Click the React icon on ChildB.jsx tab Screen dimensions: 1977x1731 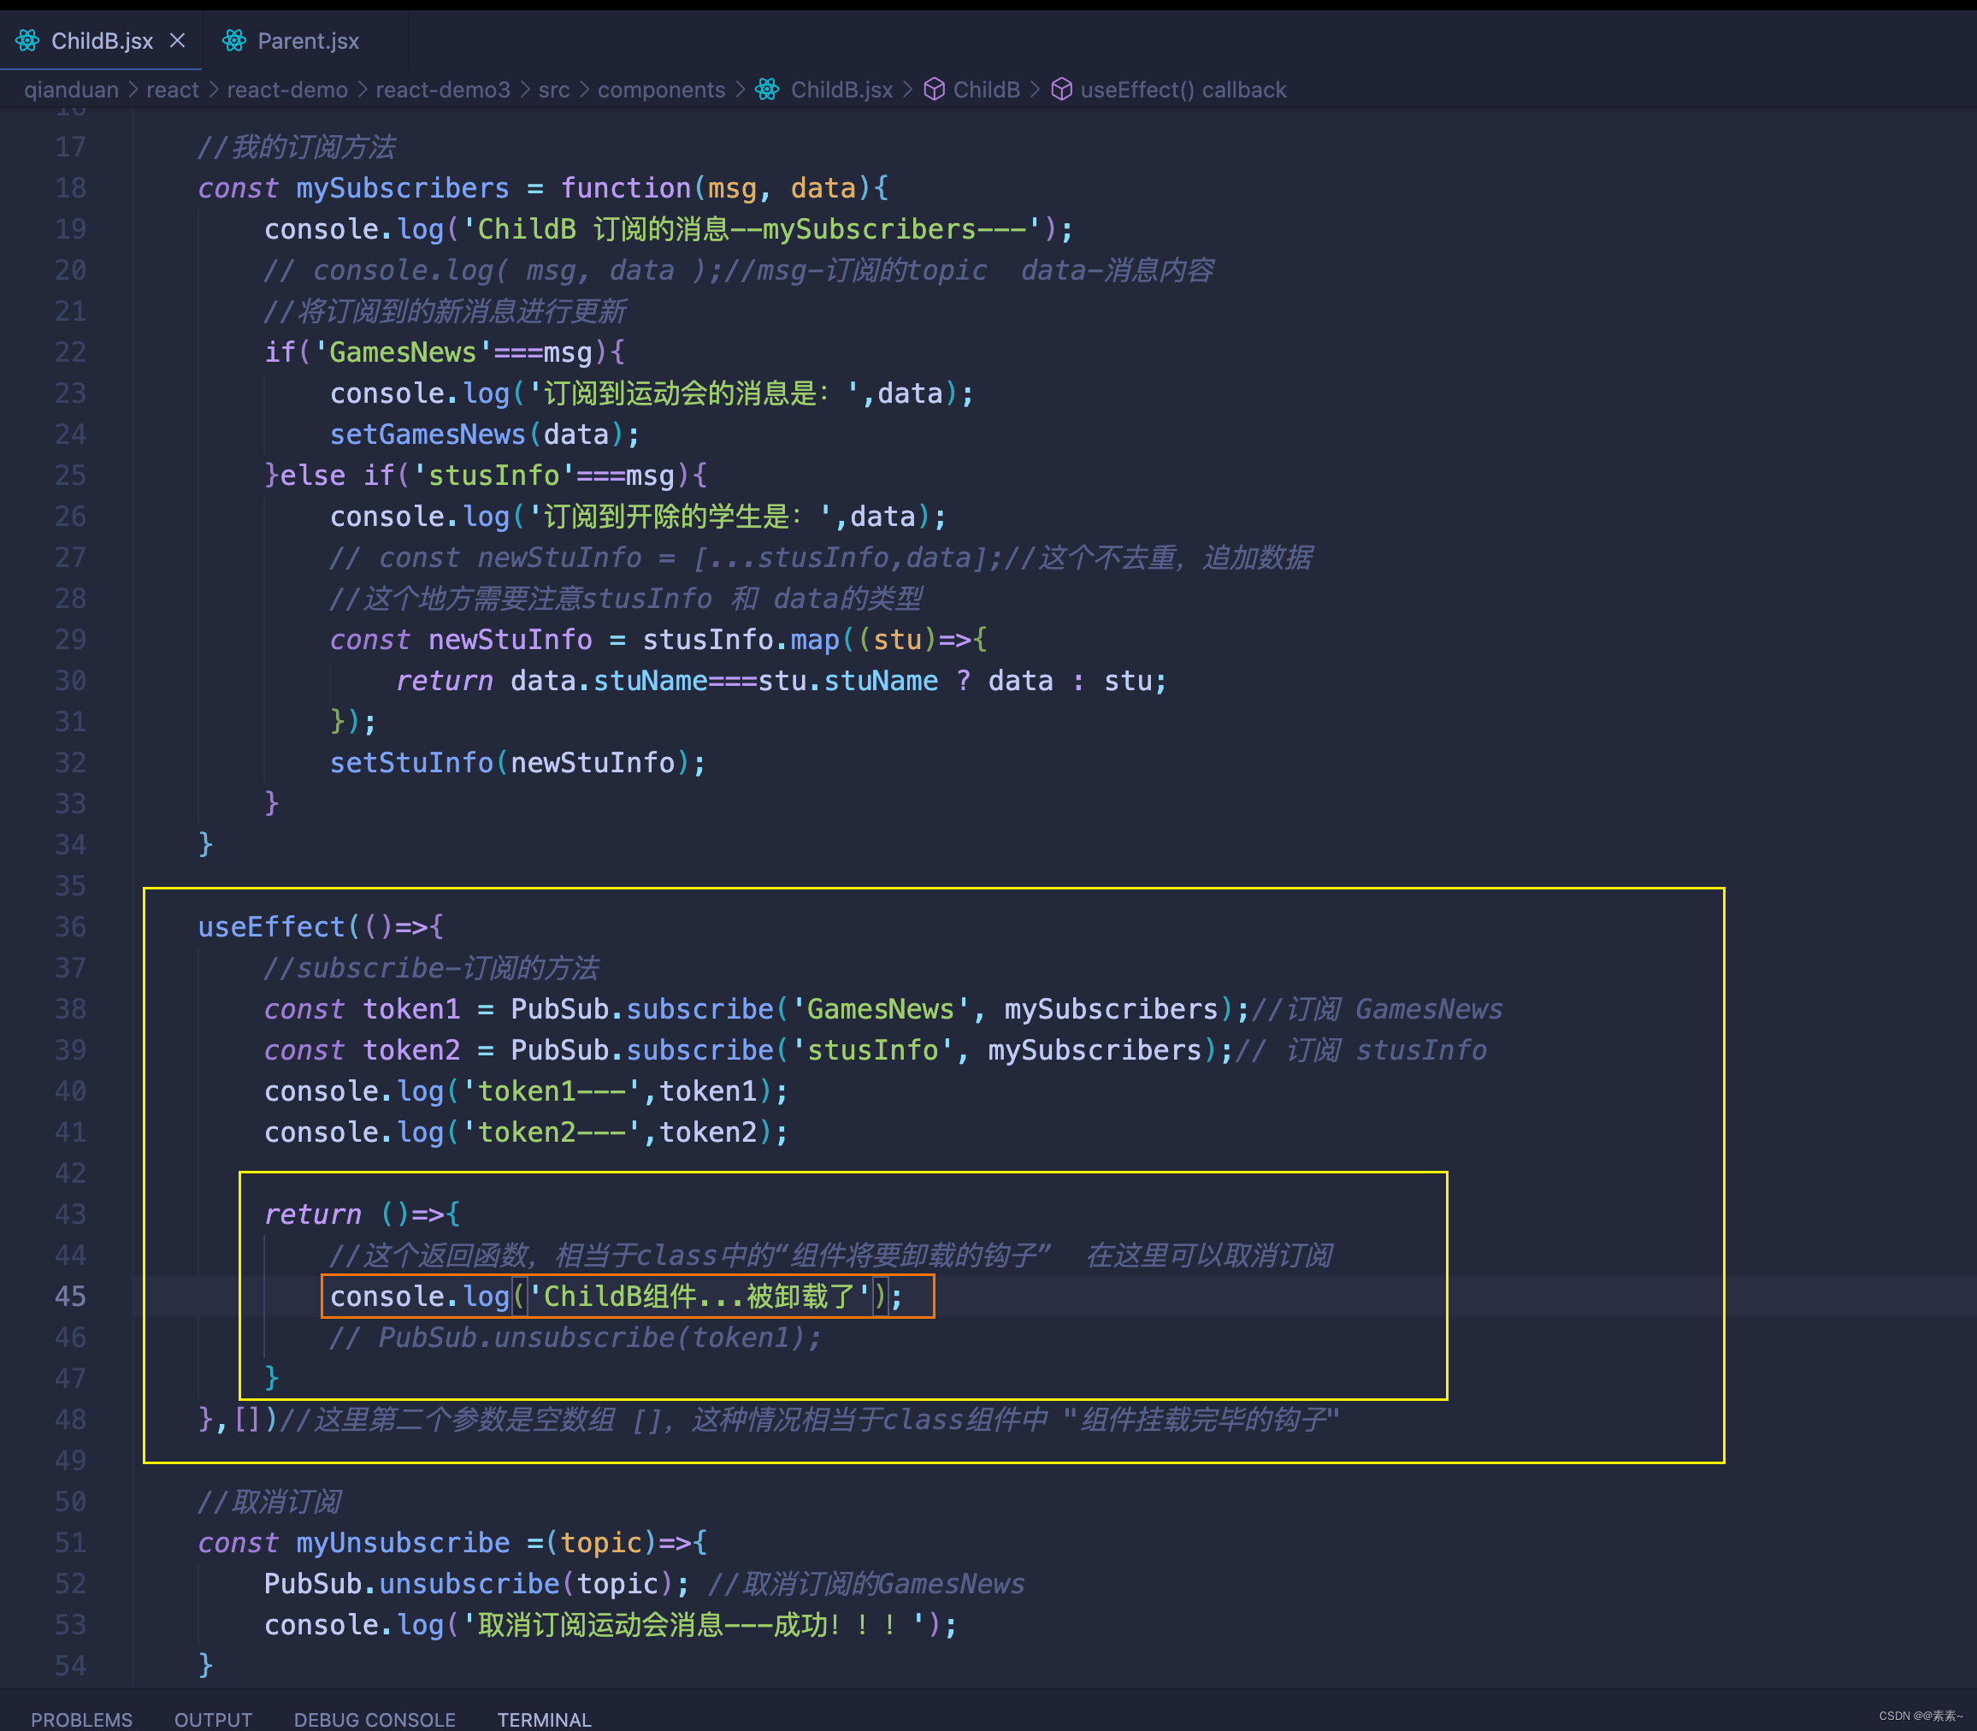tap(27, 40)
